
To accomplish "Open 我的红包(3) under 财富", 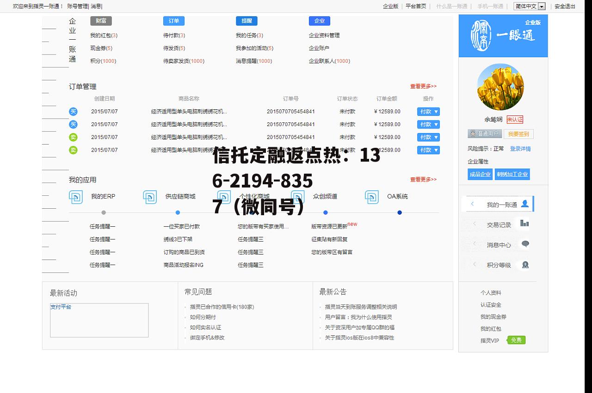I will pos(104,36).
